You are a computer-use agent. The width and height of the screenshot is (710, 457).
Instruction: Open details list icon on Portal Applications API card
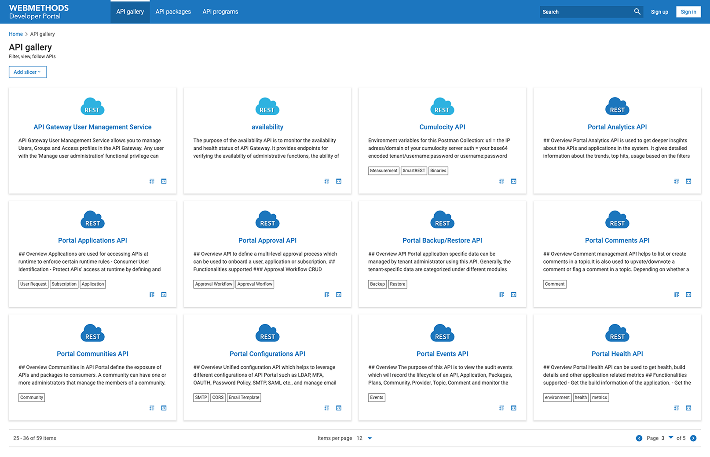tap(152, 294)
